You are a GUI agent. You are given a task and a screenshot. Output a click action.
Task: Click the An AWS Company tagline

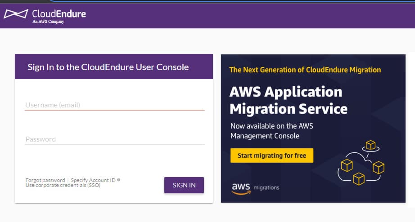(48, 22)
